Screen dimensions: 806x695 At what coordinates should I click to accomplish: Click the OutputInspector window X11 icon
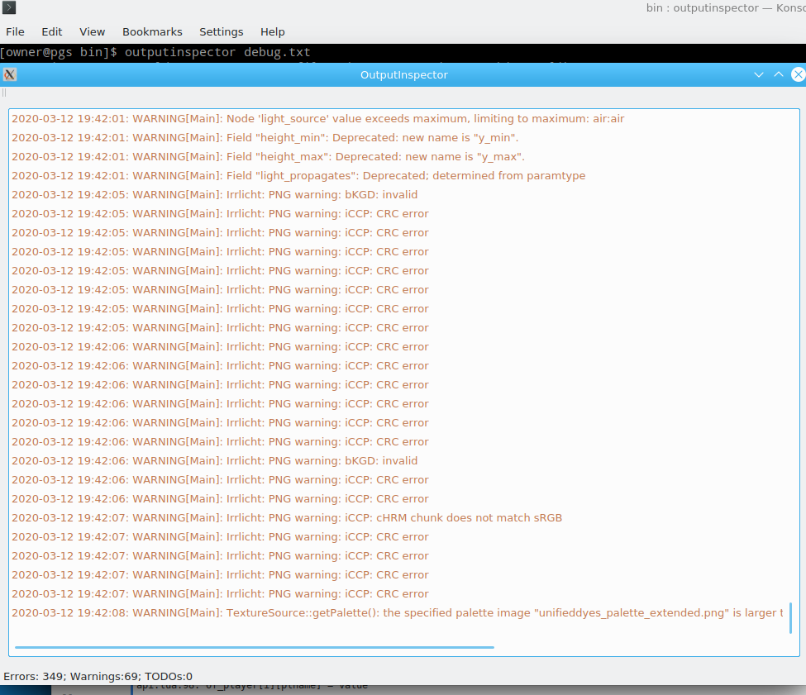point(9,74)
